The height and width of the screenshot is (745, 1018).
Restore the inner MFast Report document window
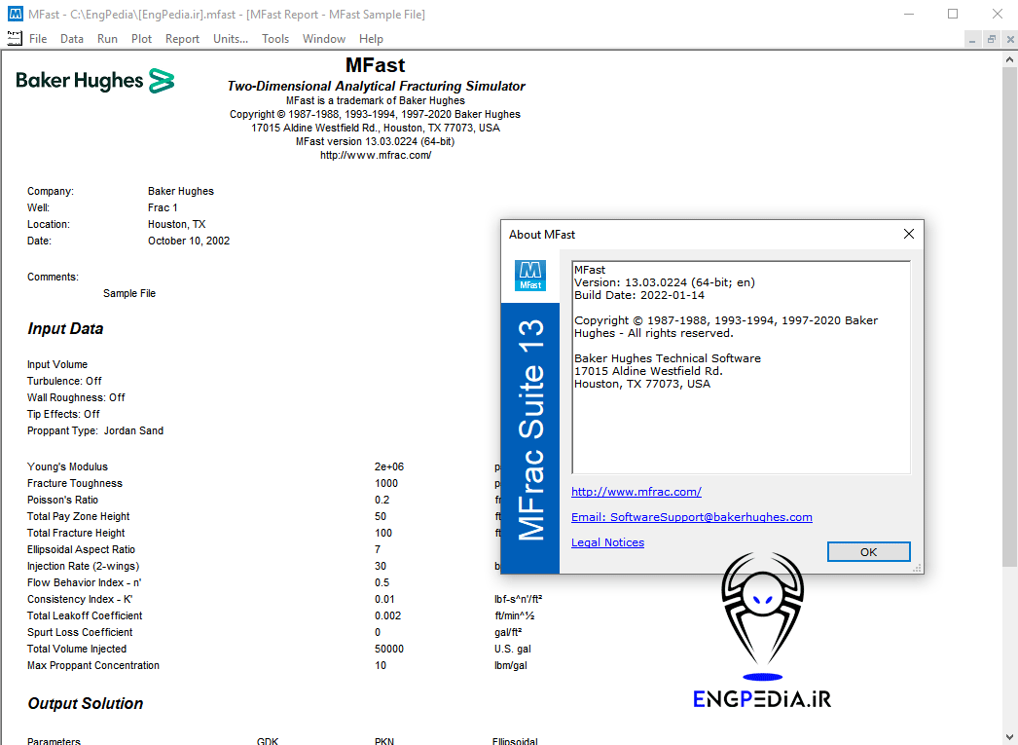click(x=991, y=40)
